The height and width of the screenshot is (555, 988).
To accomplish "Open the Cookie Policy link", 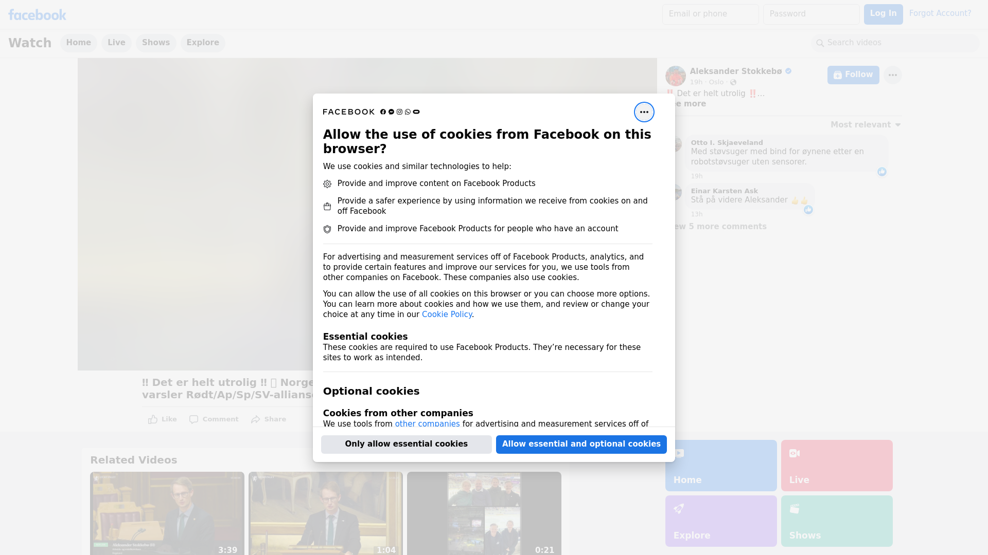I will pos(447,314).
